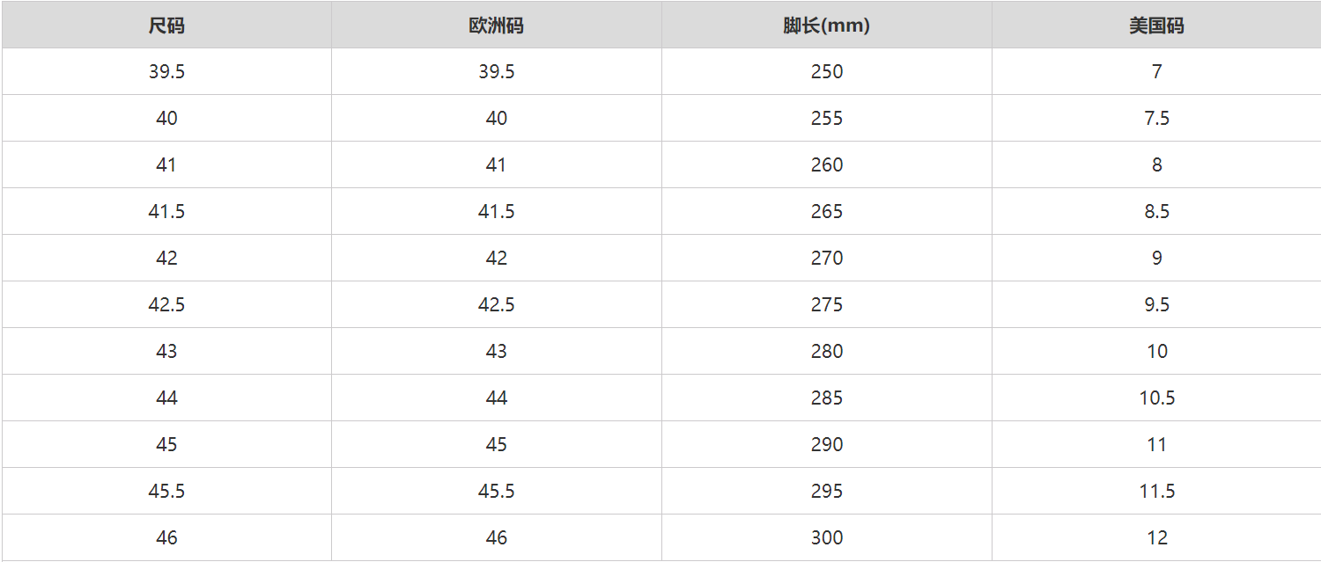1321x562 pixels.
Task: Click the 美国码 column header
Action: 1156,26
